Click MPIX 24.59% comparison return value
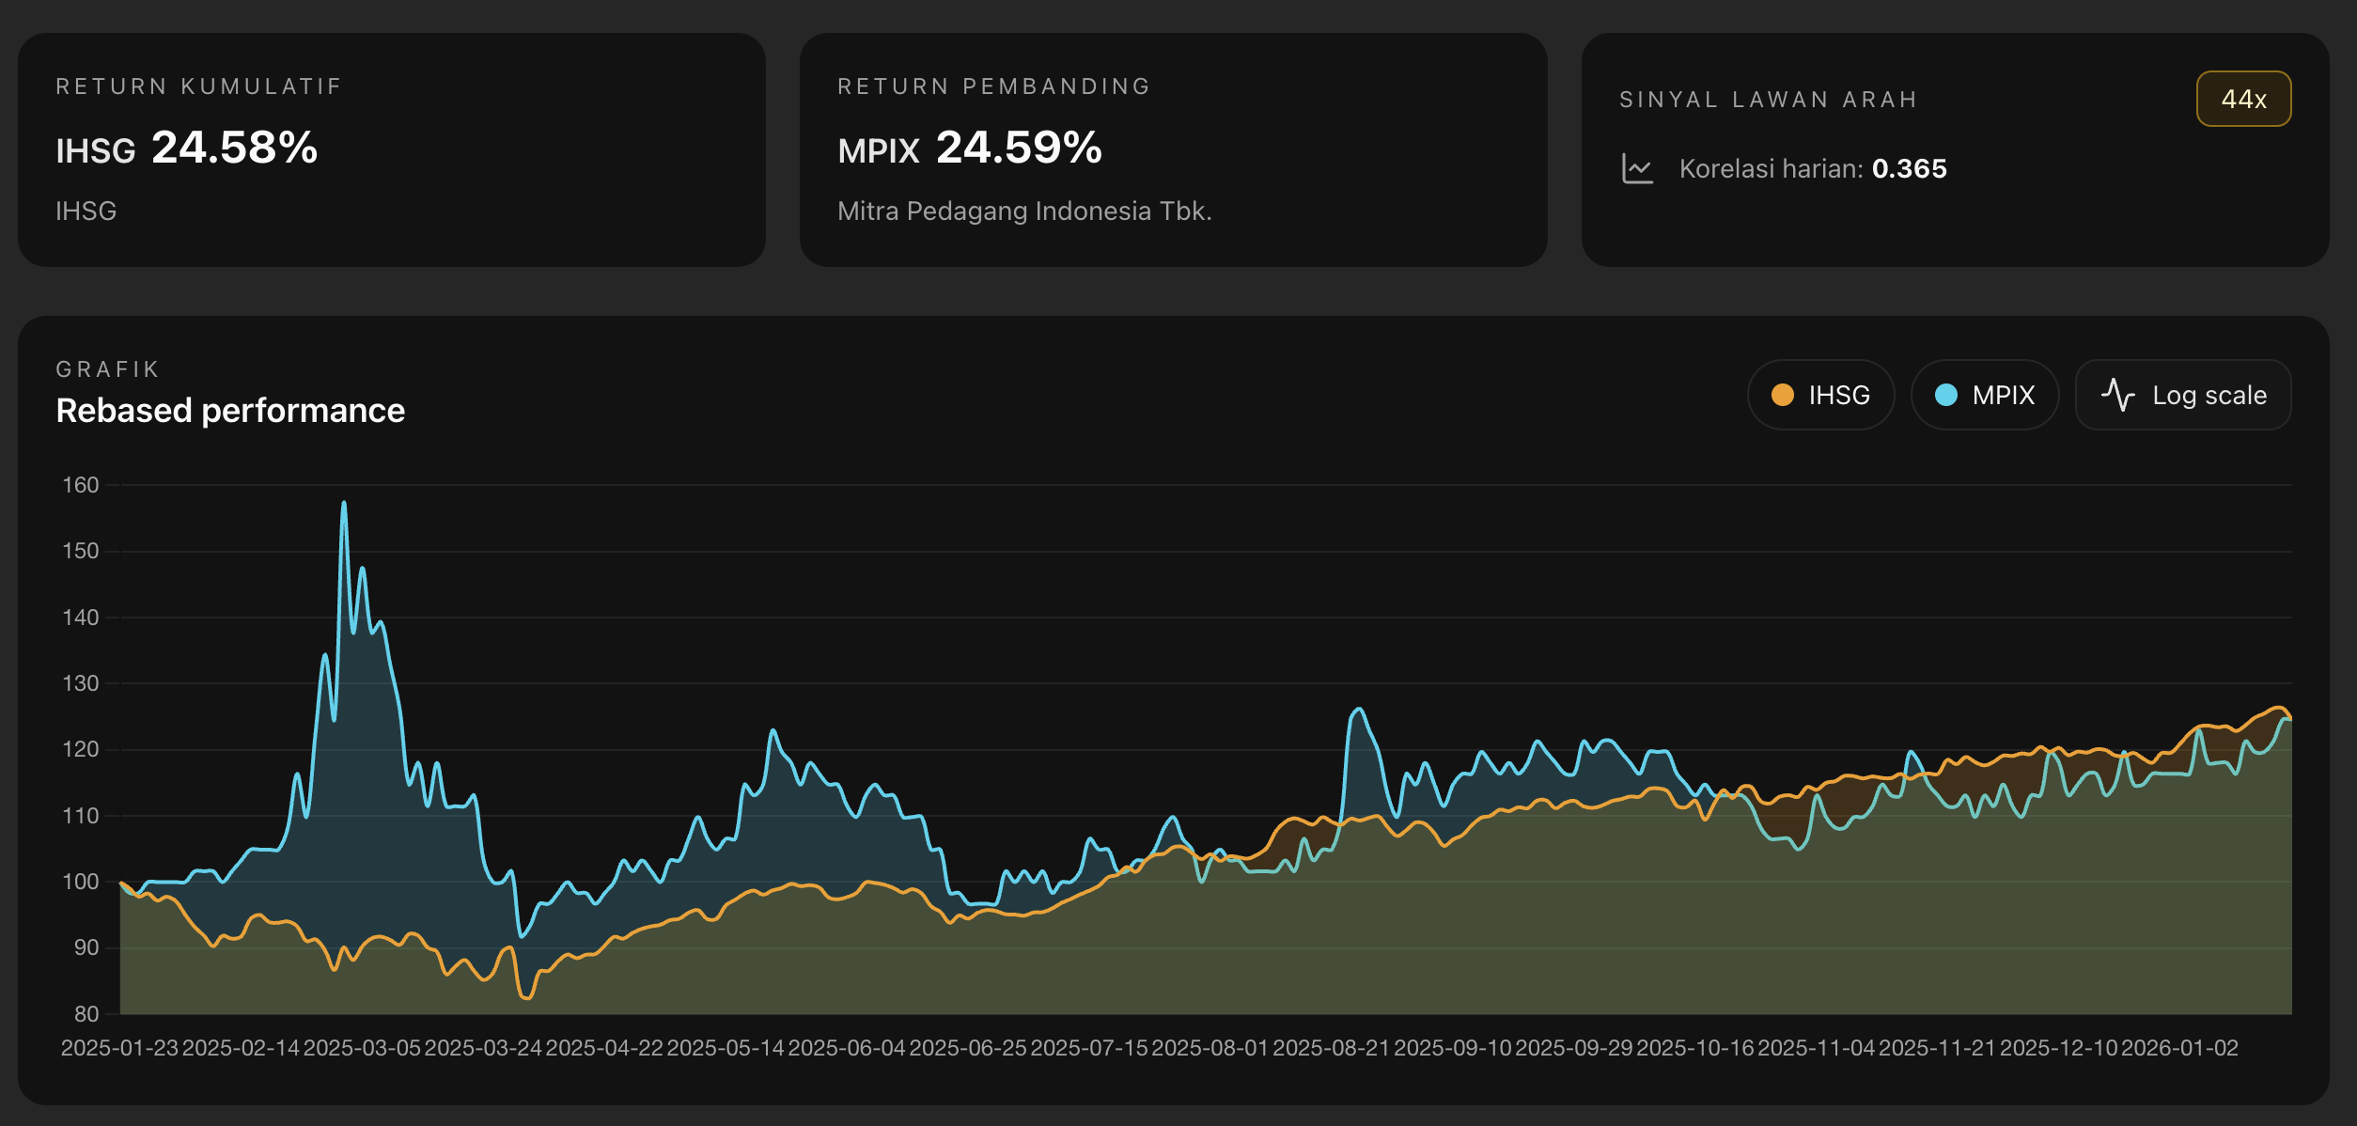2357x1126 pixels. tap(1018, 148)
